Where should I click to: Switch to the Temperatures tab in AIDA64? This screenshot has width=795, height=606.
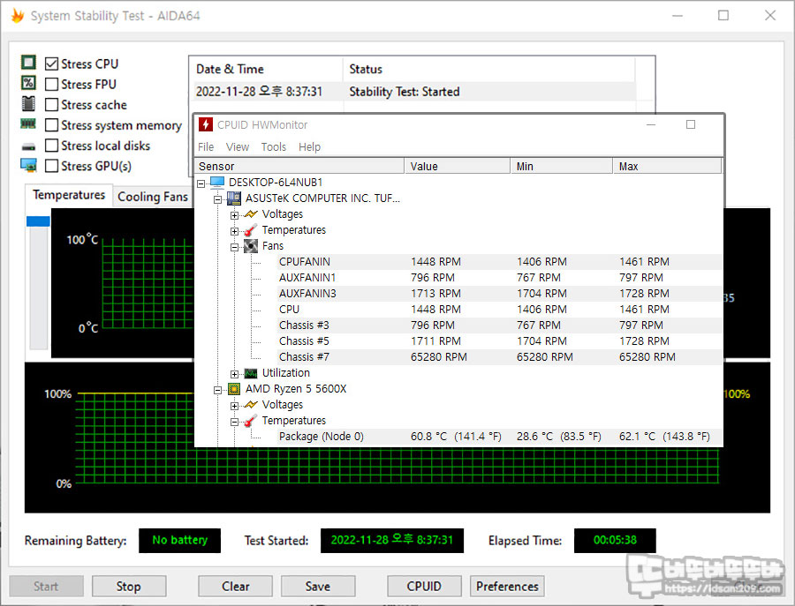coord(69,195)
